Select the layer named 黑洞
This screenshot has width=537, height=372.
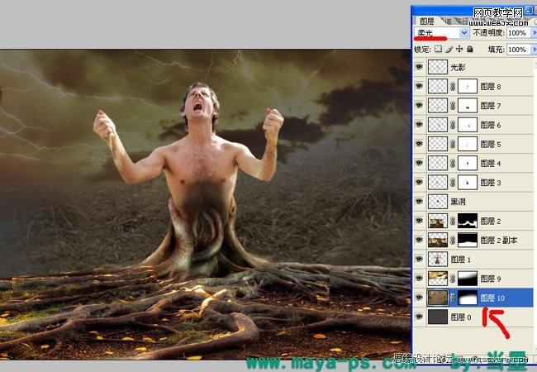pos(458,202)
